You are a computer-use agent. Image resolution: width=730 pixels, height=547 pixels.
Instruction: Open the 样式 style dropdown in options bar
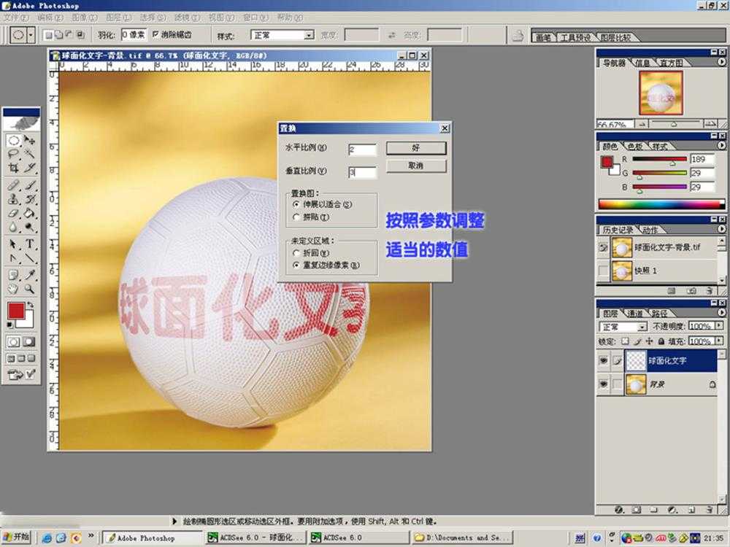(309, 35)
